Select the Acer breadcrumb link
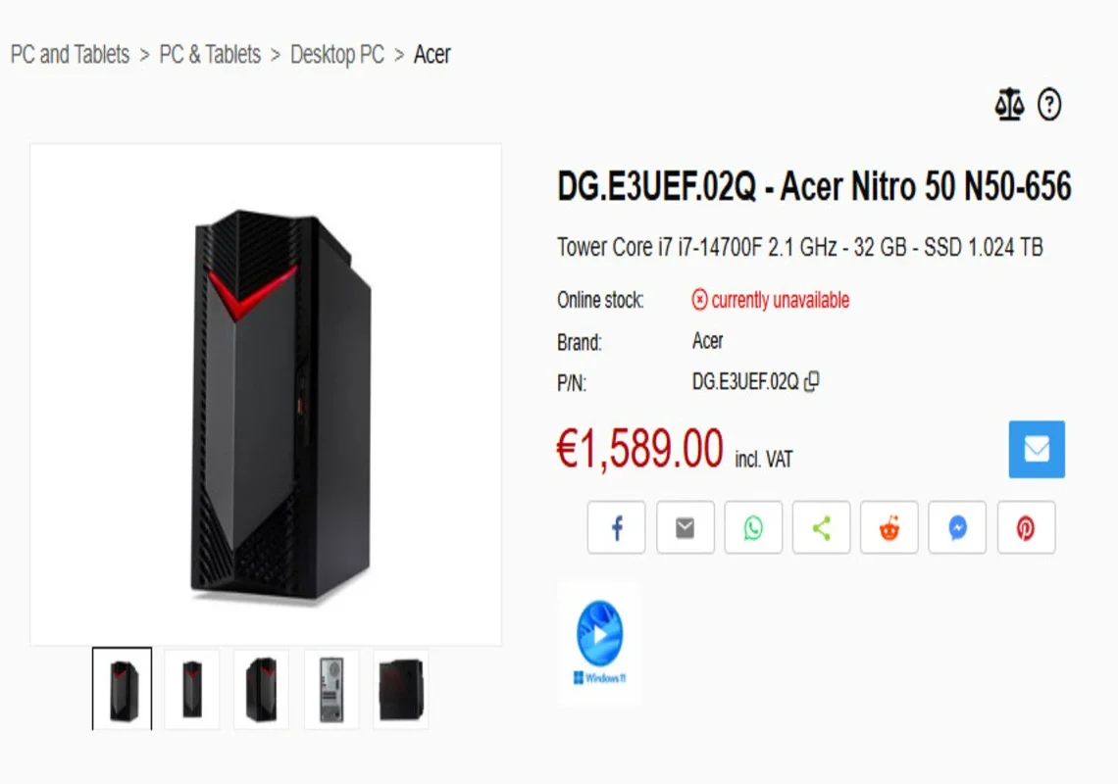Image resolution: width=1118 pixels, height=784 pixels. 432,54
